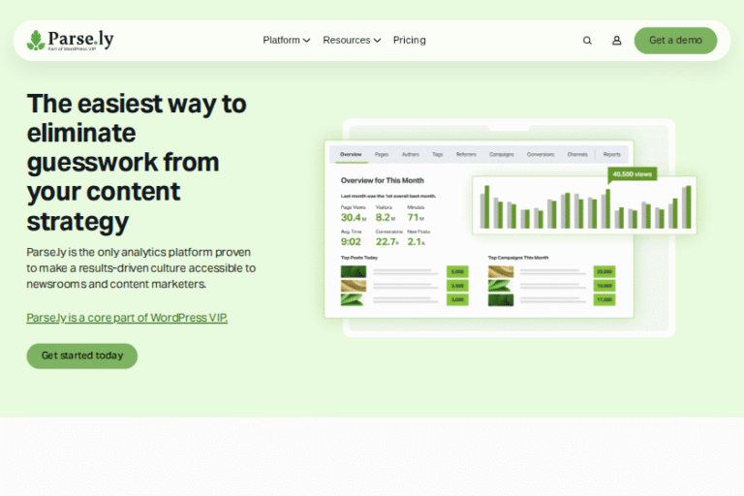The height and width of the screenshot is (496, 744).
Task: Click first thumbnail under Top Posts Today
Action: tap(353, 272)
